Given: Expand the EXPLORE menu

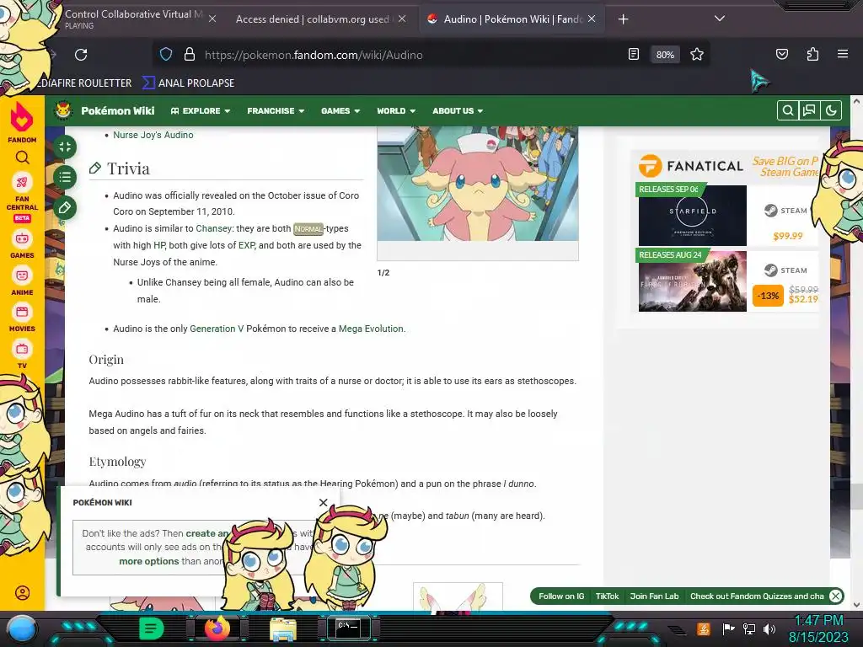Looking at the screenshot, I should pos(201,110).
